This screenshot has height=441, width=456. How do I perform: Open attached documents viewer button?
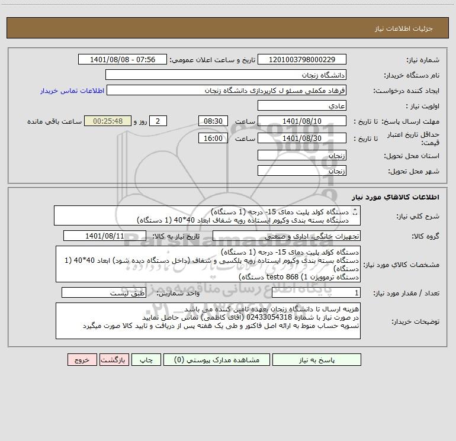[x=217, y=360]
